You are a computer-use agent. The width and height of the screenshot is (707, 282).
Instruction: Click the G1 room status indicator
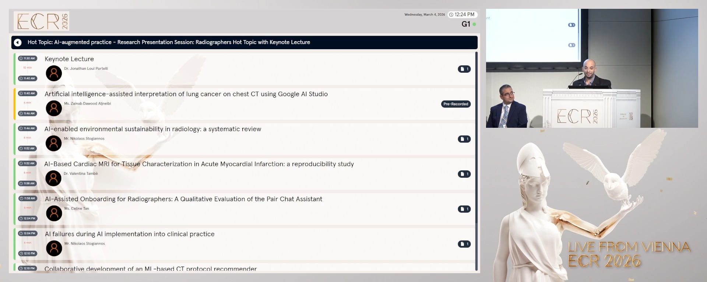(468, 24)
